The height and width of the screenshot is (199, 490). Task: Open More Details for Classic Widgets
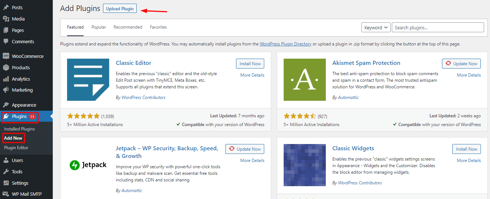469,161
